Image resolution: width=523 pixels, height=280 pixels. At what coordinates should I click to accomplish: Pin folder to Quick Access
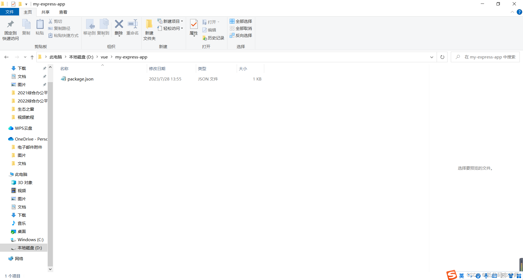(11, 30)
